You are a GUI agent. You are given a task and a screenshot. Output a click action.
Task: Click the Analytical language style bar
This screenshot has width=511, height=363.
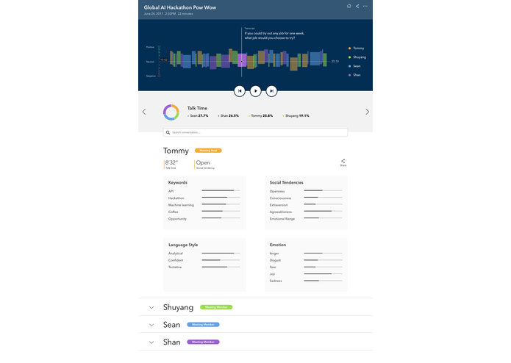pyautogui.click(x=221, y=253)
